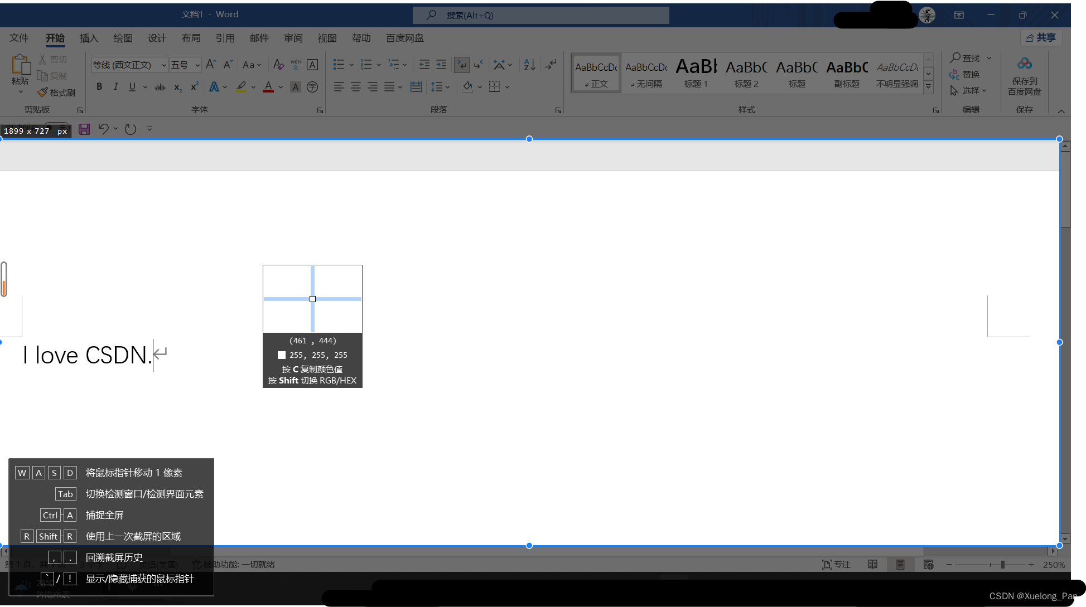Viewport: 1086px width, 607px height.
Task: Click the Web Layout view icon
Action: coord(929,565)
